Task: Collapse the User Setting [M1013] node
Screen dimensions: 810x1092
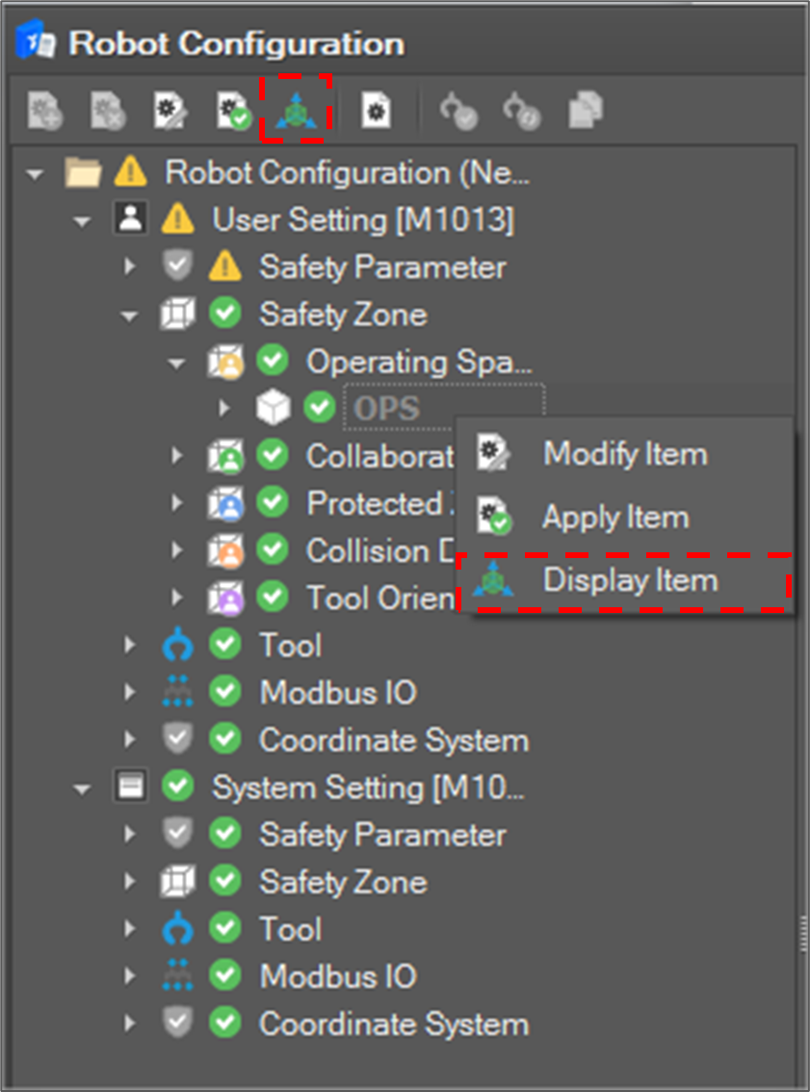Action: (x=83, y=221)
